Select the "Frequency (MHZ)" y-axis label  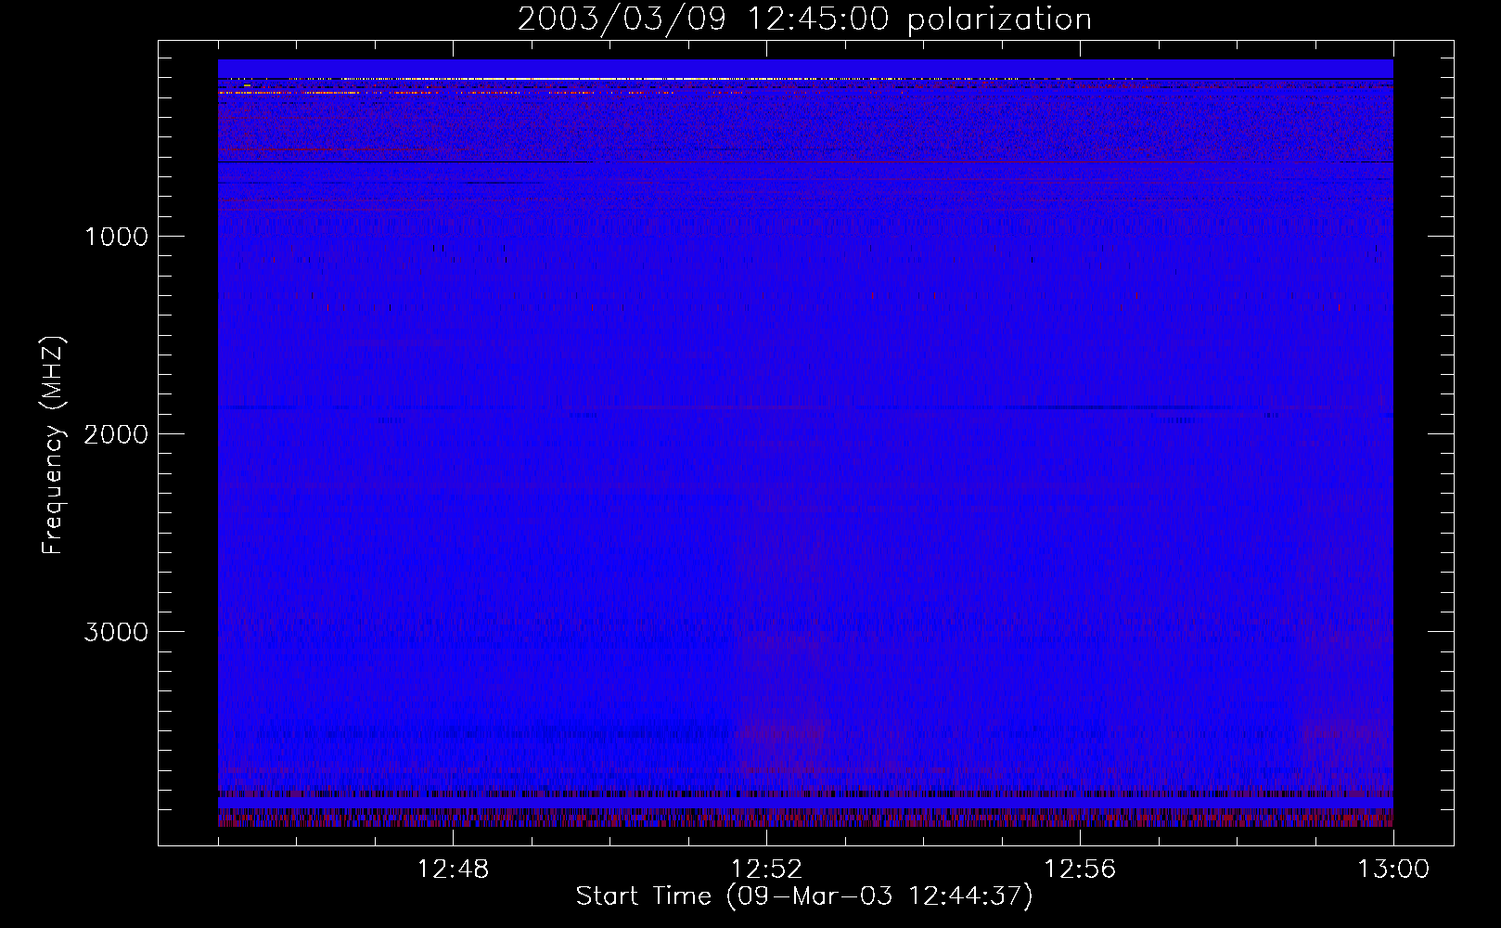click(x=54, y=445)
